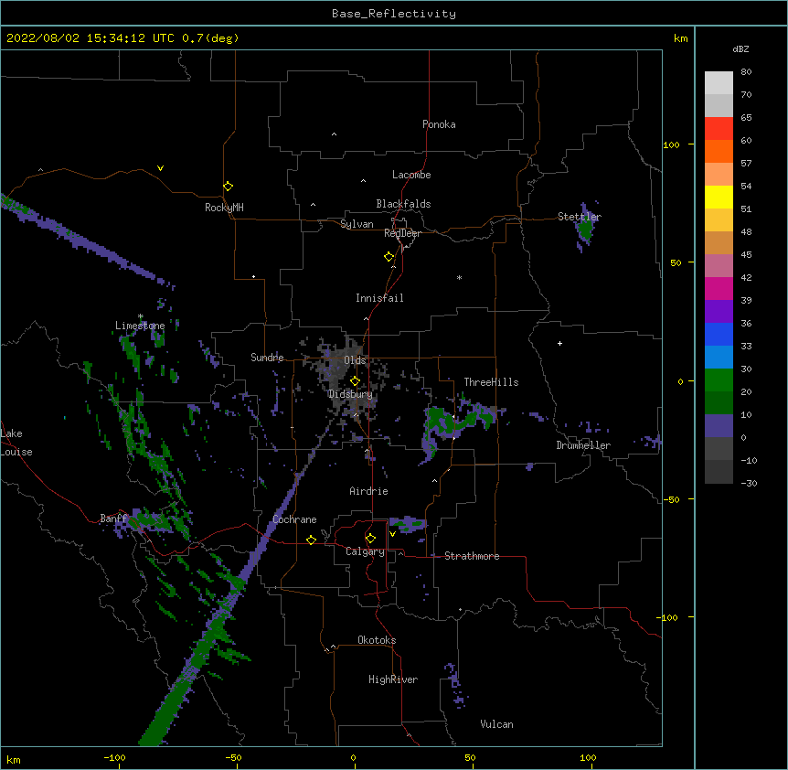
Task: Click the yellow diamond marker south of RedDeer
Action: (389, 257)
